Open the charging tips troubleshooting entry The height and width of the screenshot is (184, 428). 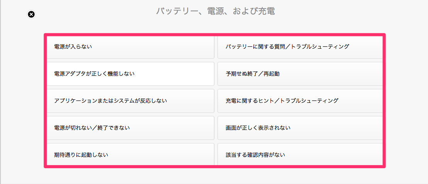point(300,101)
